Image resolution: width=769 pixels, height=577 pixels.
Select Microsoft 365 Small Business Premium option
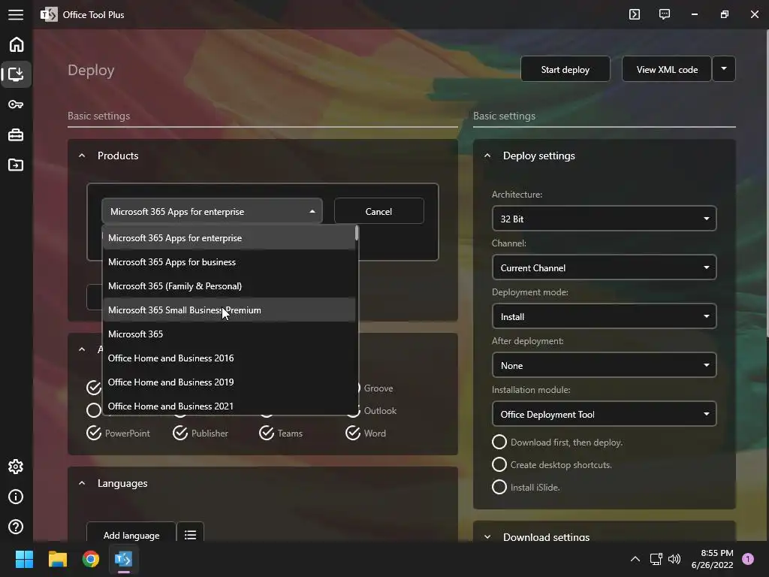[x=228, y=310]
